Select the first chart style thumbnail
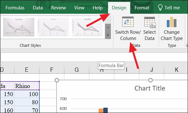This screenshot has width=188, height=113. [19, 27]
